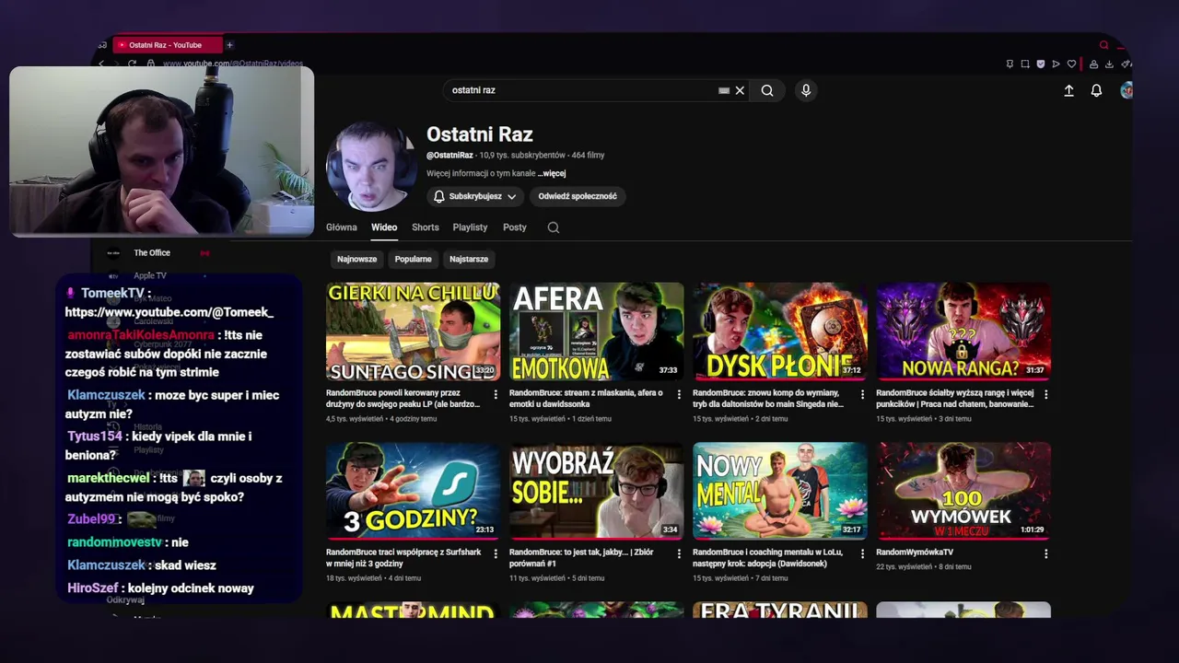Open title 'RandomBruce traci współpracę z Surfshark'
1179x663 pixels.
[x=405, y=557]
